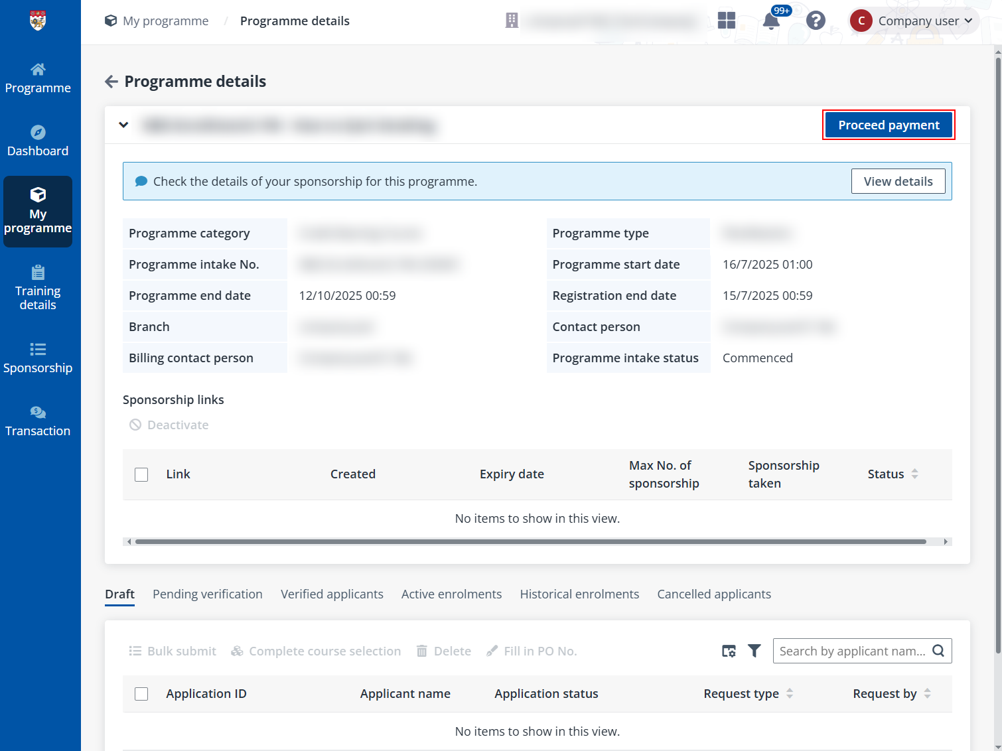Open column settings icon beside filter
The image size is (1002, 751).
point(729,651)
